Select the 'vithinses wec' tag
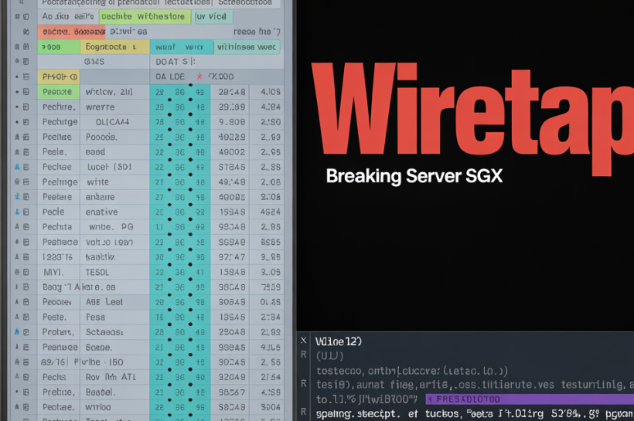Image resolution: width=634 pixels, height=421 pixels. 247,47
